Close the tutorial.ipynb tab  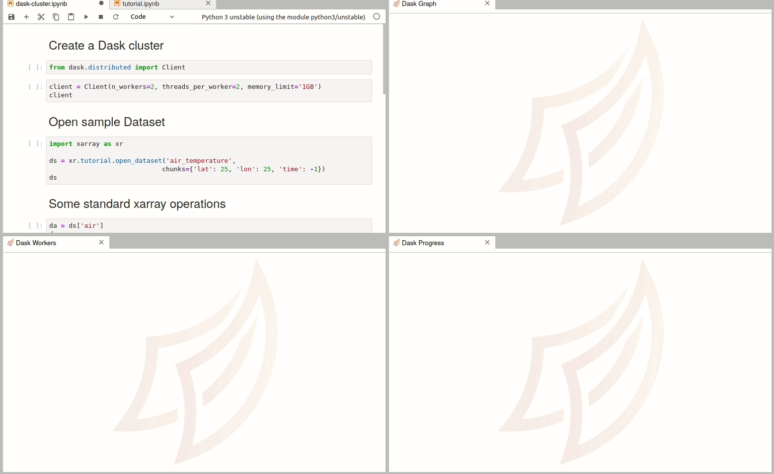click(x=208, y=3)
